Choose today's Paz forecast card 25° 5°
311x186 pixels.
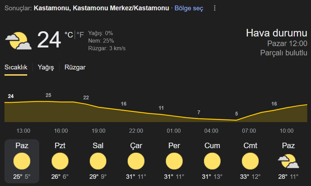(x=22, y=161)
